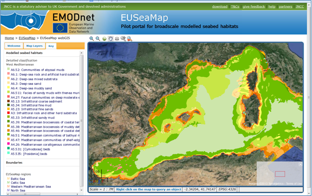Click the A5.535 Posidonia beds swatch

tap(8, 153)
